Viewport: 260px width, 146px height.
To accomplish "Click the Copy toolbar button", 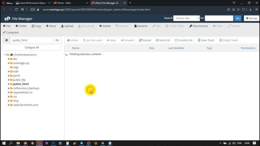I will (x=36, y=26).
